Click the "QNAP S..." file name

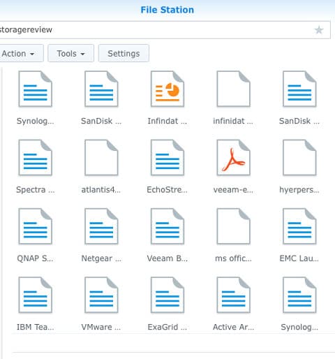coord(35,258)
